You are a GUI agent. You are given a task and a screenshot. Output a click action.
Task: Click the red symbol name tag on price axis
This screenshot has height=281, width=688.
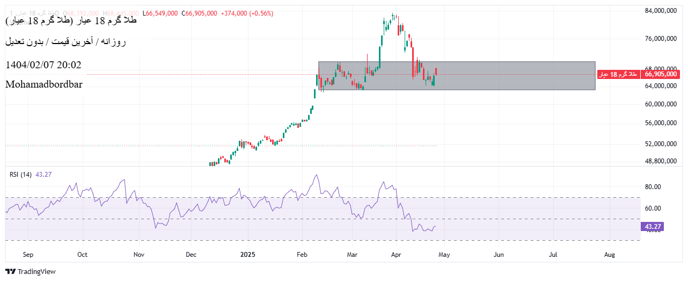[618, 74]
